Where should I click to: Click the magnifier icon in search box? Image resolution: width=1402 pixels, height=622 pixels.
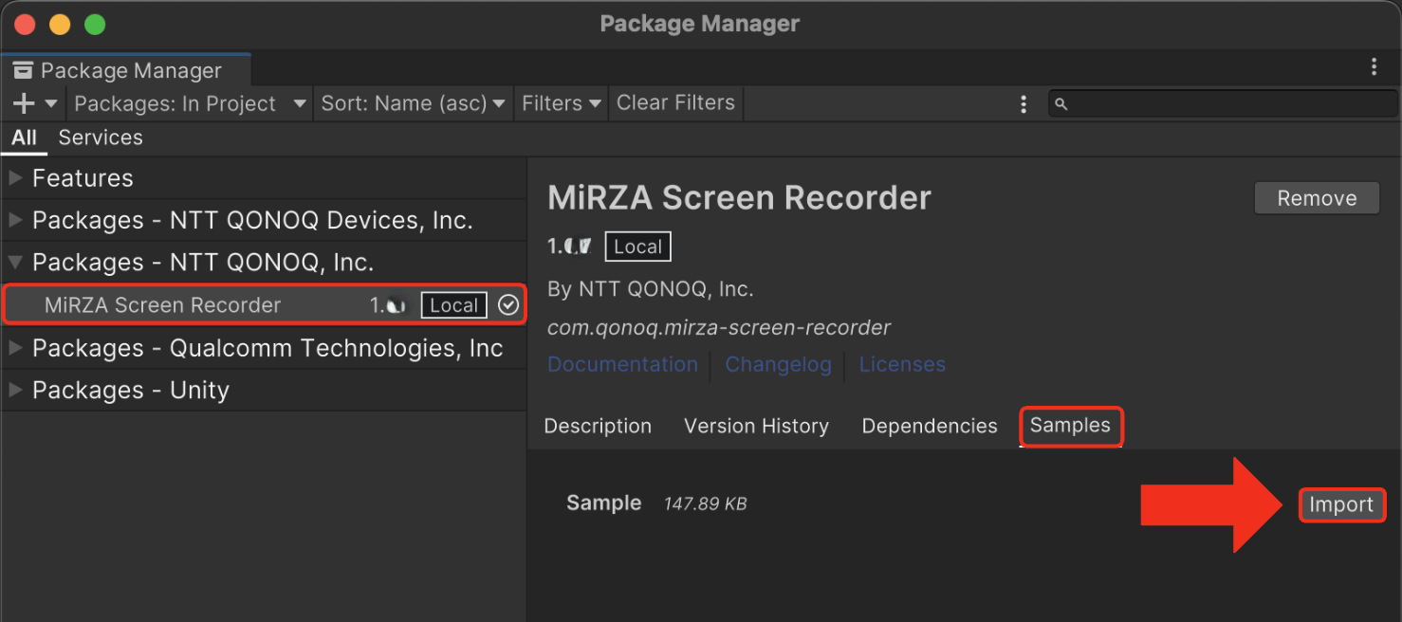[1061, 104]
